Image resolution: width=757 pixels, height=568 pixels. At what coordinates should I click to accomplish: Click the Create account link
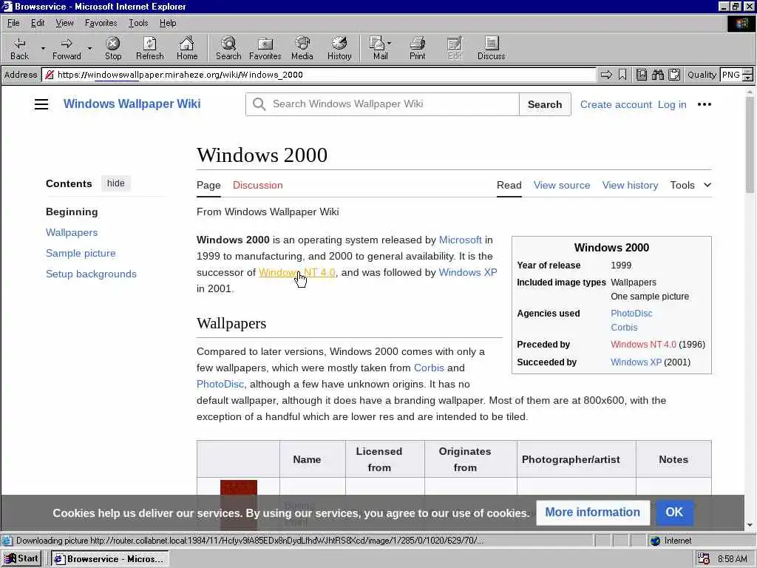pos(616,104)
